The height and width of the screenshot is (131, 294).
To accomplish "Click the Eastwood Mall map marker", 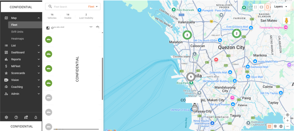I will pos(248,67).
